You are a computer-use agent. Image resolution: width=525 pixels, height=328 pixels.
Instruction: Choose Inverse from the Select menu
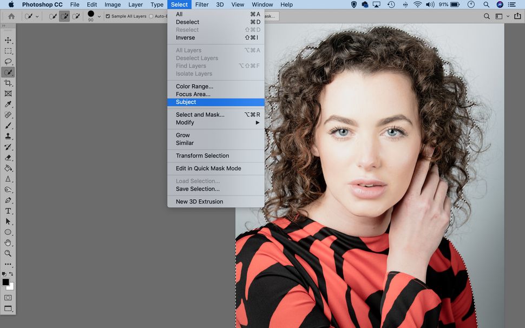click(216, 38)
